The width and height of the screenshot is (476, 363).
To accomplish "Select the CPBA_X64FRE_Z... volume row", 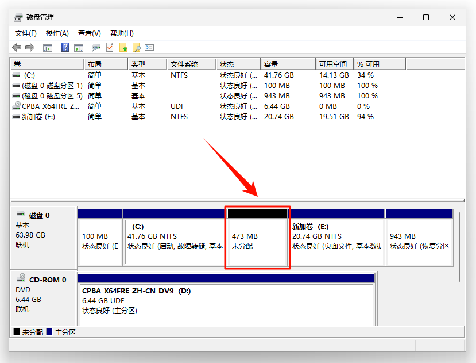I will click(x=237, y=106).
